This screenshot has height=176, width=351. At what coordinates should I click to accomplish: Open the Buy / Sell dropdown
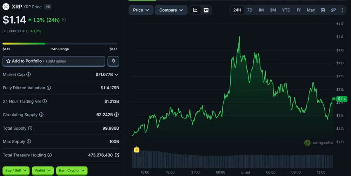[16, 171]
